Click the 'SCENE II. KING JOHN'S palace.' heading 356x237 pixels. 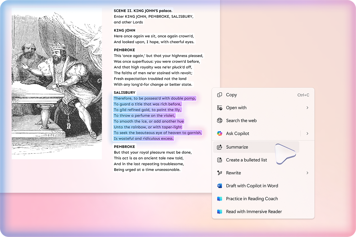coord(143,11)
